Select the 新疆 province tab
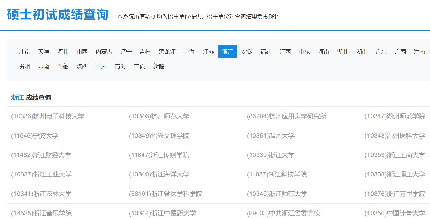The image size is (430, 219). click(159, 66)
